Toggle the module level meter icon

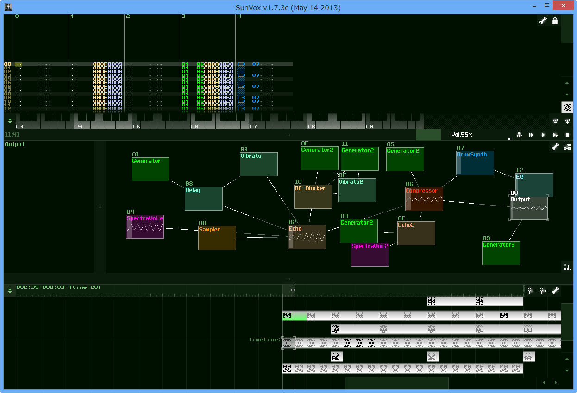567,266
